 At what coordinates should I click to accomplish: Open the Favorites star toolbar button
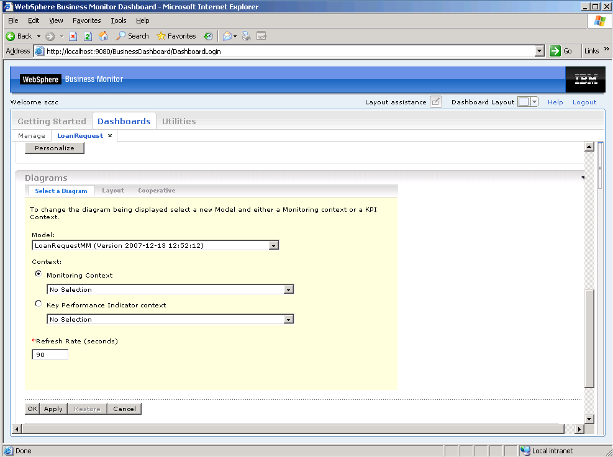[176, 36]
